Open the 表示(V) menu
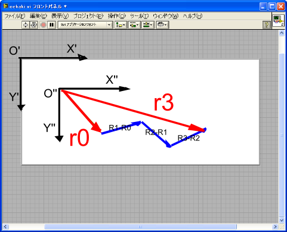 pos(60,16)
